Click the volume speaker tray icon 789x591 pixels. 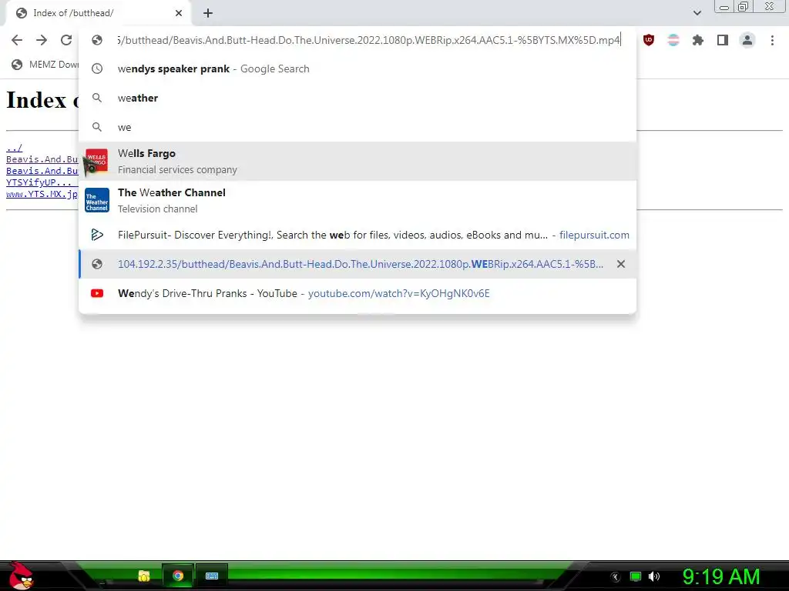654,576
